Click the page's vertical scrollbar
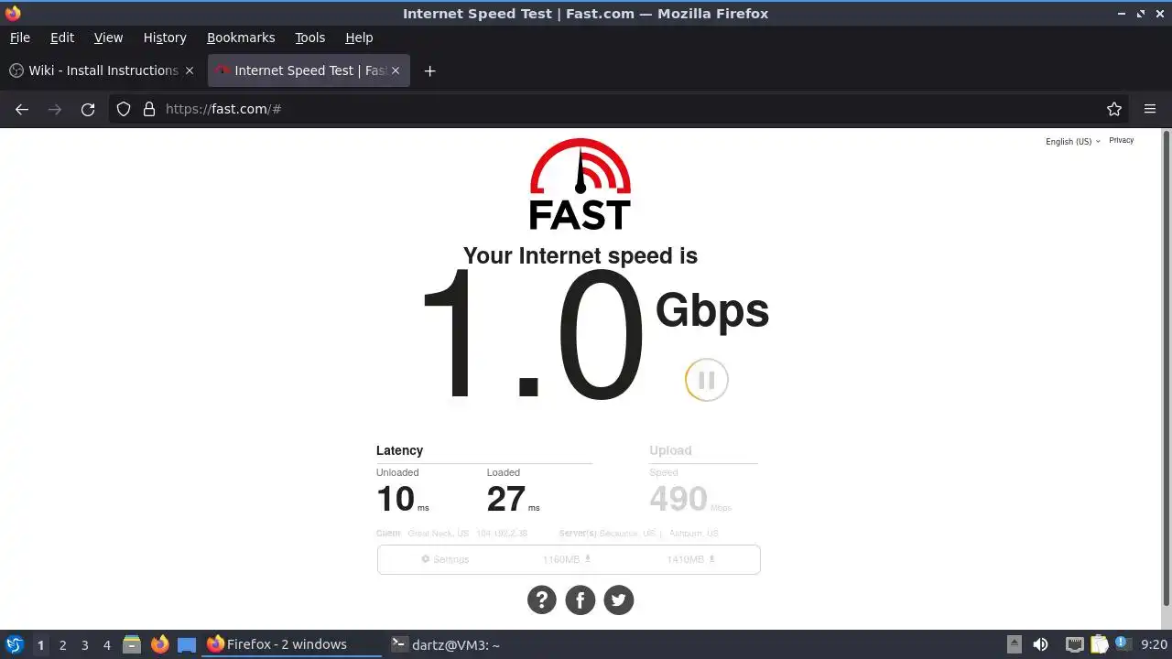Viewport: 1172px width, 659px height. (x=1167, y=367)
